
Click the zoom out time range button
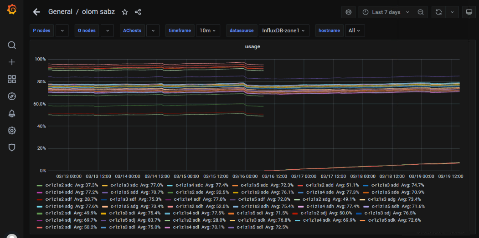pos(420,12)
